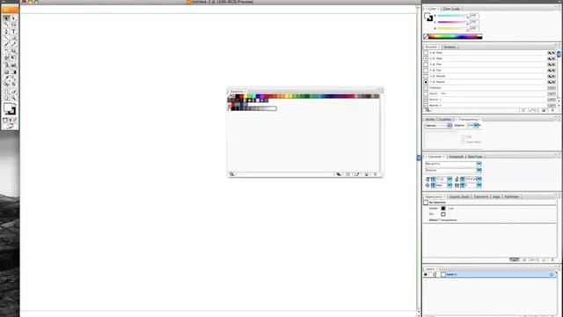Image resolution: width=563 pixels, height=317 pixels.
Task: Select the Gradient tool
Action: pos(14,71)
